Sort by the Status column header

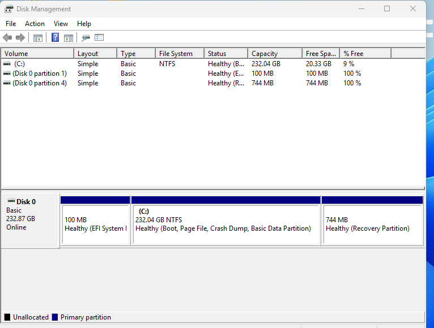click(x=226, y=53)
